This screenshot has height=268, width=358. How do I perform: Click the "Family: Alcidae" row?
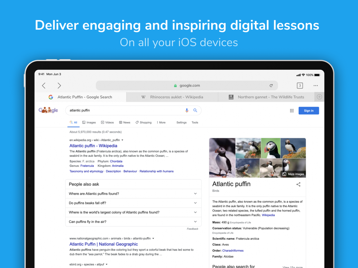coord(223,257)
